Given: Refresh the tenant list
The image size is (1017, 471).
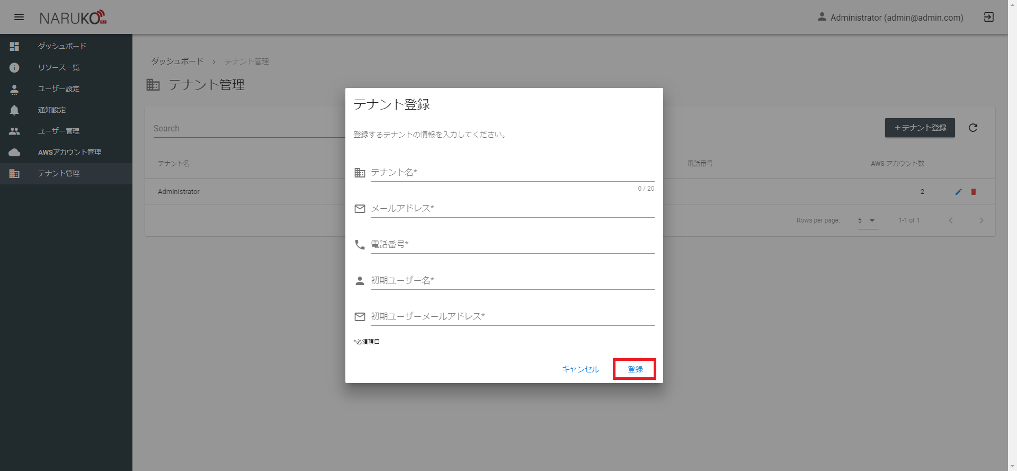Looking at the screenshot, I should [973, 128].
